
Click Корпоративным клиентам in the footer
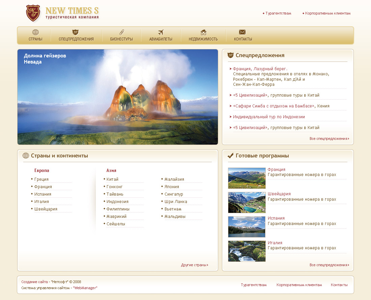(299, 285)
